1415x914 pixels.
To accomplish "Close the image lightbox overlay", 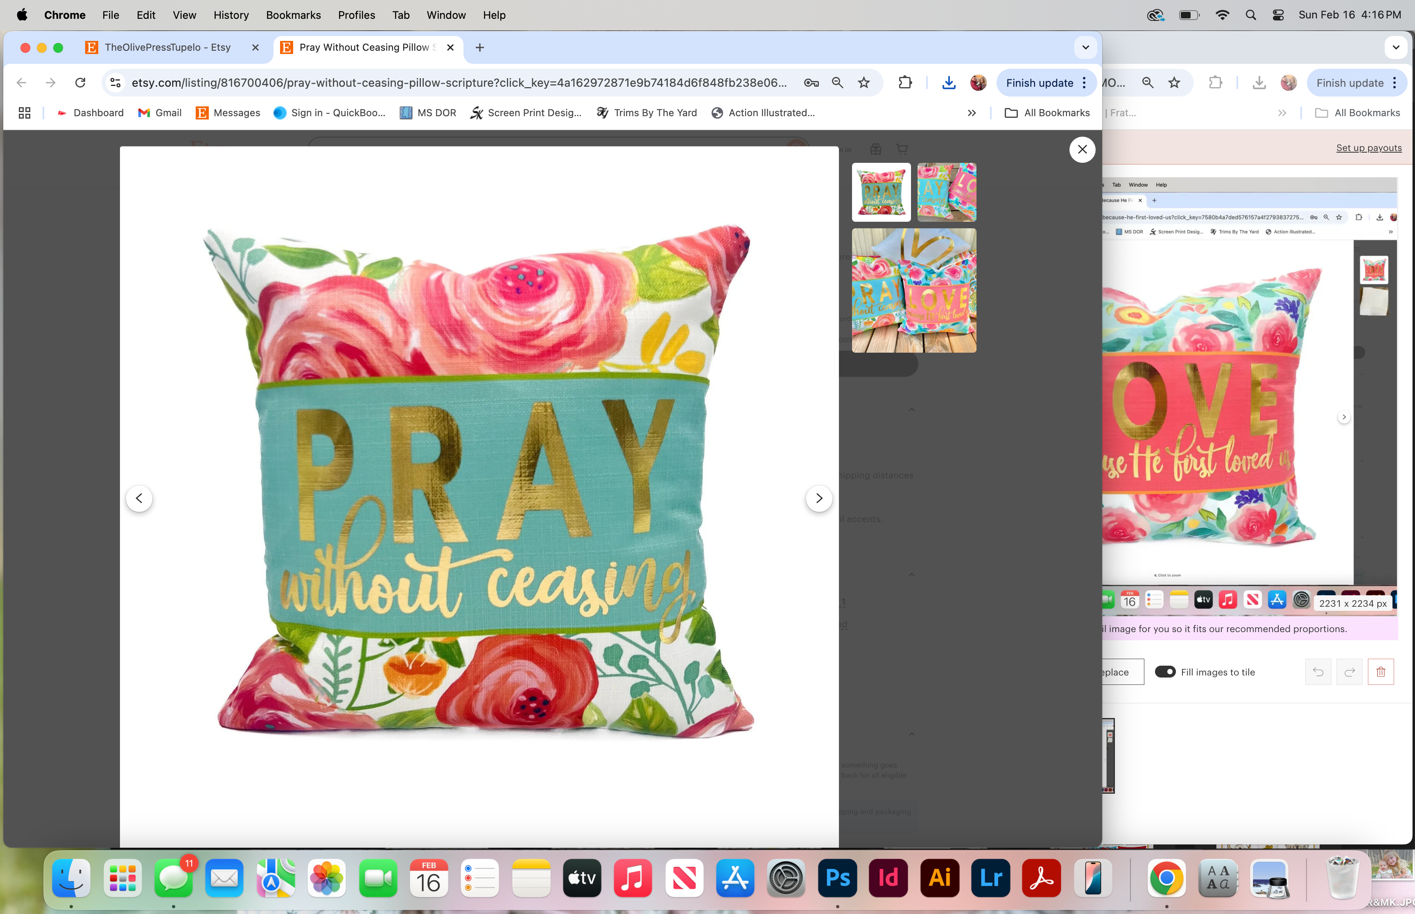I will tap(1082, 150).
